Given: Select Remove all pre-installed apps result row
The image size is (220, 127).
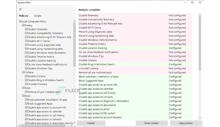Looking at the screenshot, I should (135, 72).
